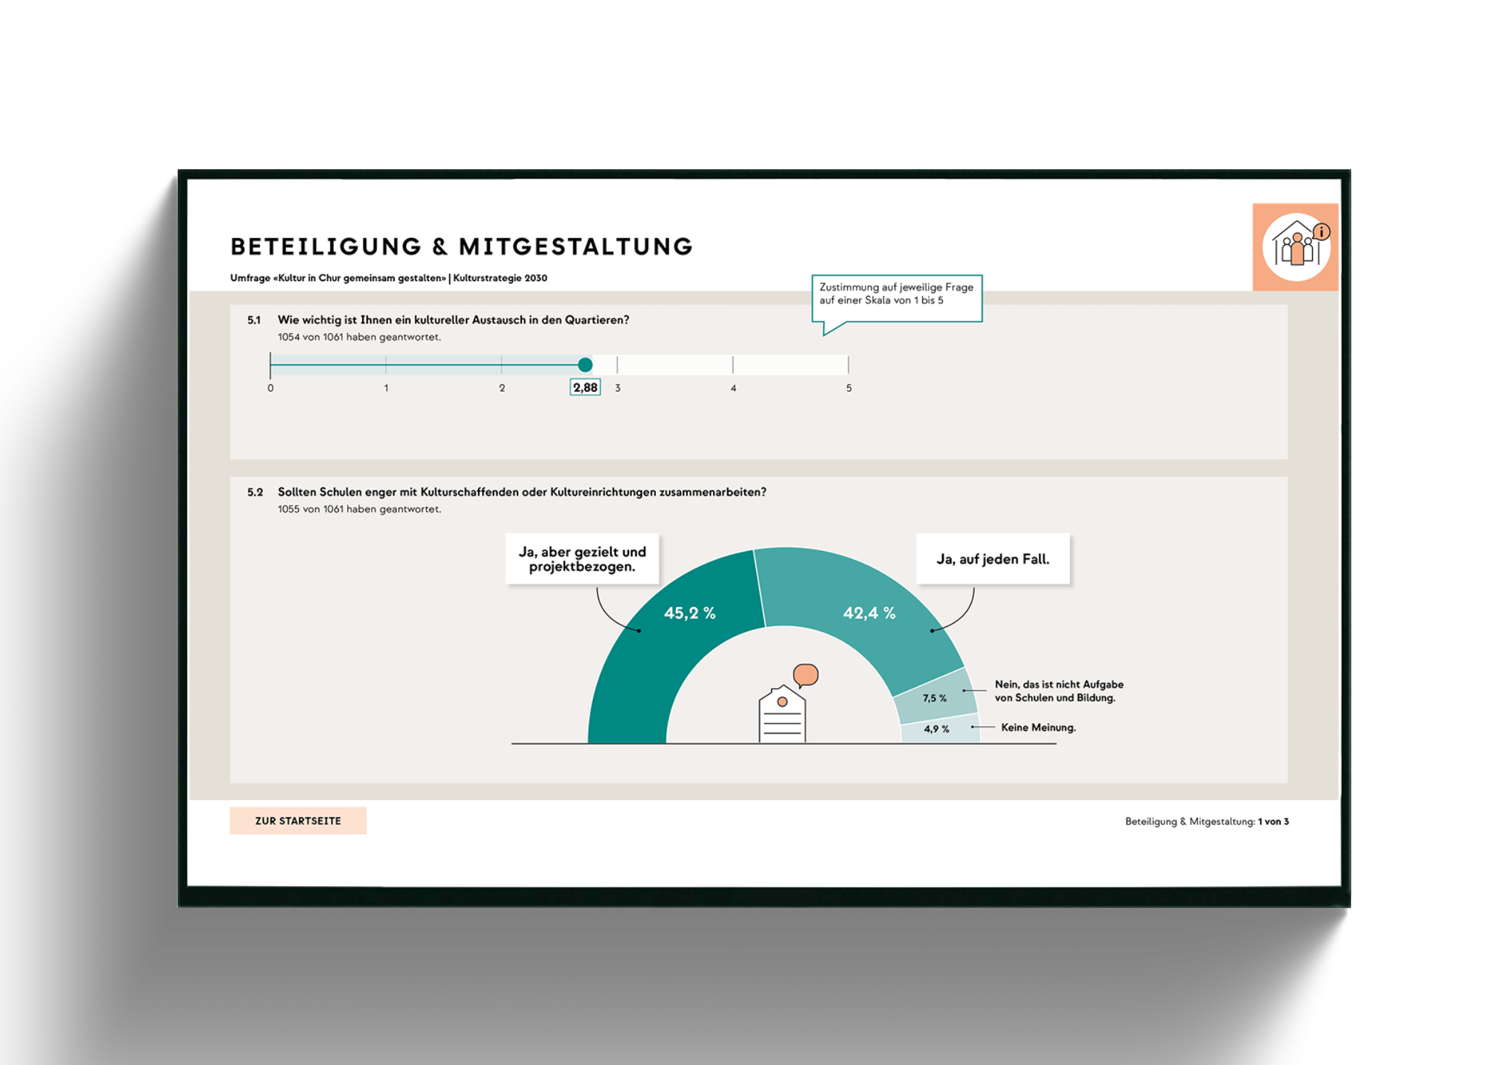1491x1065 pixels.
Task: Click the clipboard document icon in chart
Action: 782,716
